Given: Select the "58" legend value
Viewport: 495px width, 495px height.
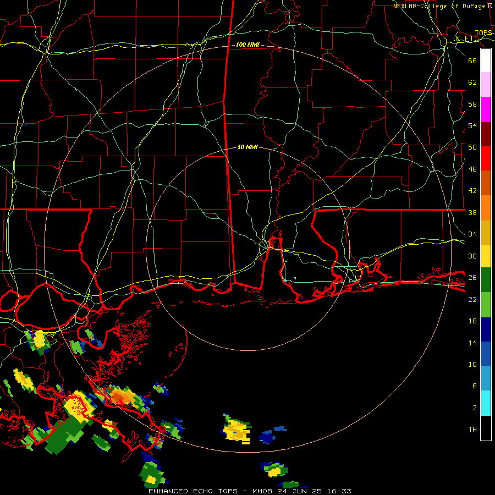Looking at the screenshot, I should 472,104.
